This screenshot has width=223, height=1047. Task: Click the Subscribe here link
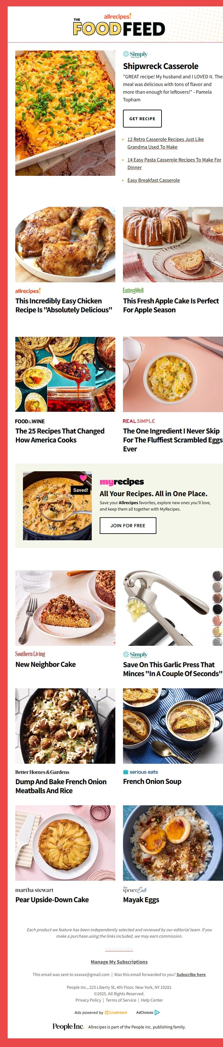[x=191, y=974]
